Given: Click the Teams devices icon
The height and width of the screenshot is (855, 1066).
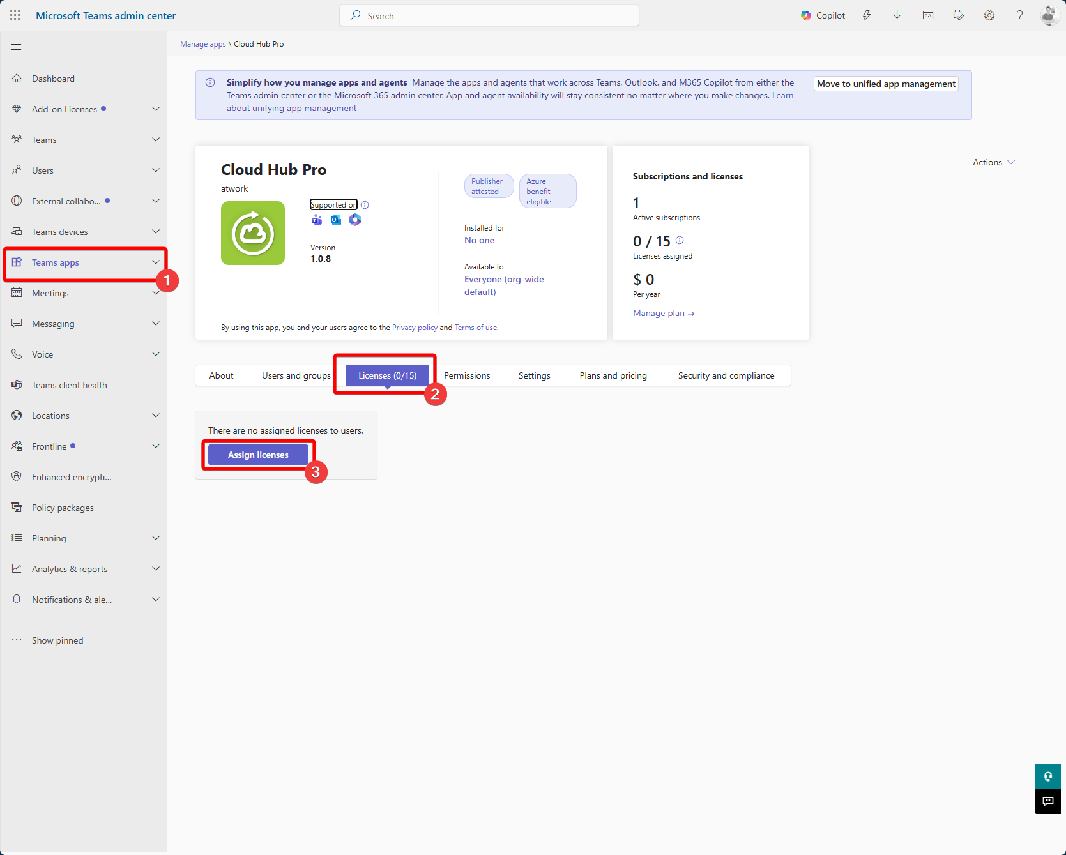Looking at the screenshot, I should 17,232.
